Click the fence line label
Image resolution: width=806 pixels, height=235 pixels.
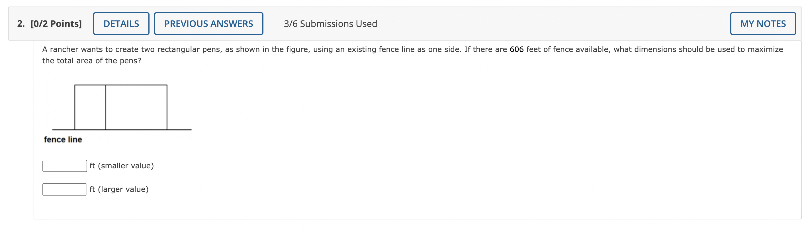pyautogui.click(x=63, y=139)
